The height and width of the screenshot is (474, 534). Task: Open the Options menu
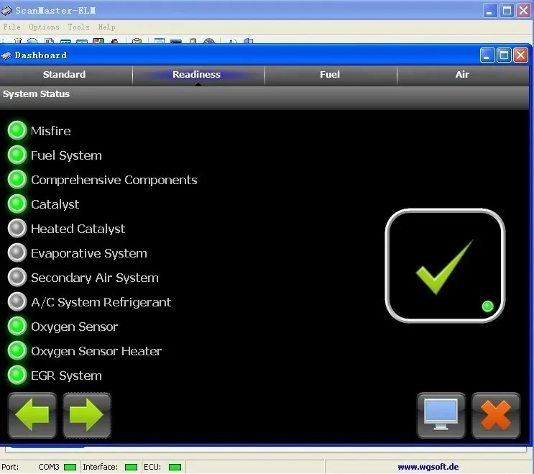[x=44, y=27]
